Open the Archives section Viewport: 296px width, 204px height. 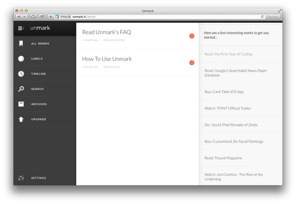pos(39,104)
